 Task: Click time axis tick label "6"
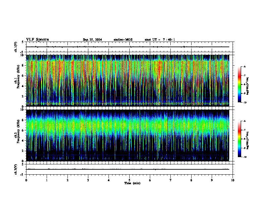click(x=150, y=180)
